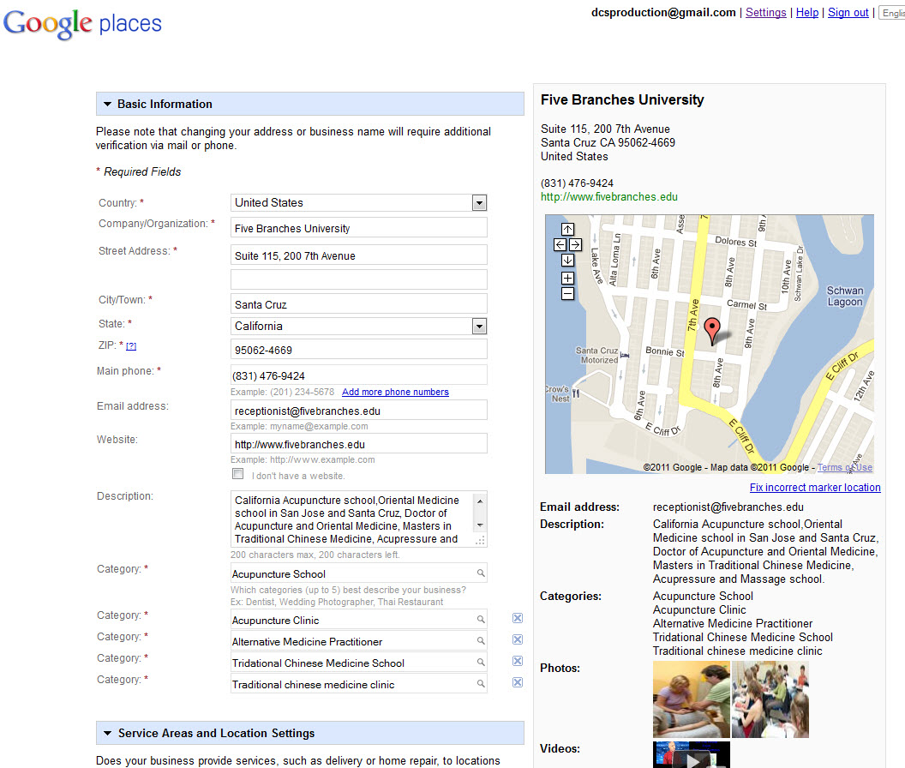This screenshot has width=905, height=768.
Task: Click search icon in Tridational Chinese Medicine School field
Action: [x=481, y=662]
